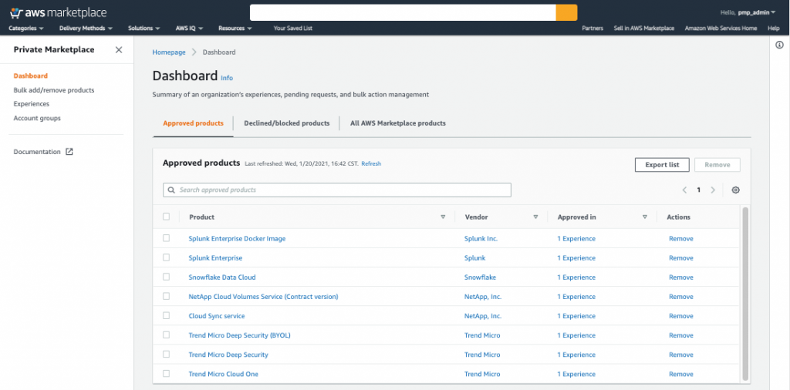The image size is (790, 390).
Task: Select Dashboard in the side navigation
Action: (31, 76)
